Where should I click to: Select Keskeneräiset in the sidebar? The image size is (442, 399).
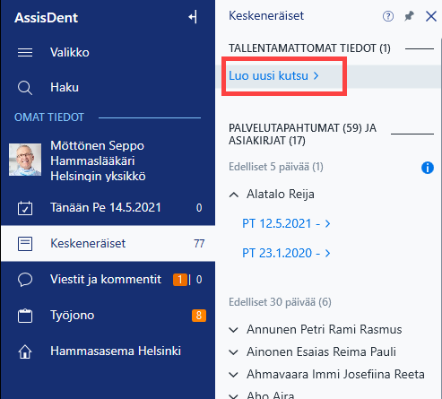pos(108,244)
